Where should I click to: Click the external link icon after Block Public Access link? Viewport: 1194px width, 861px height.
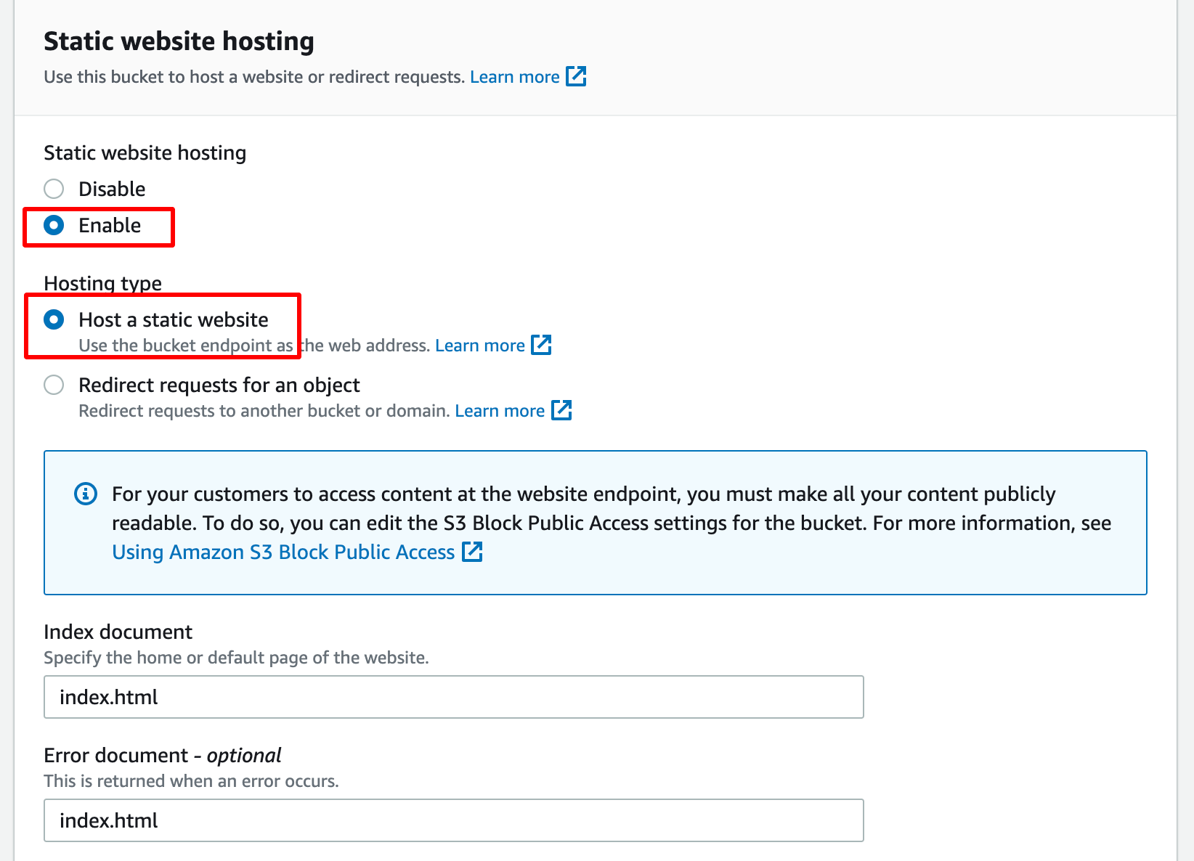tap(473, 552)
